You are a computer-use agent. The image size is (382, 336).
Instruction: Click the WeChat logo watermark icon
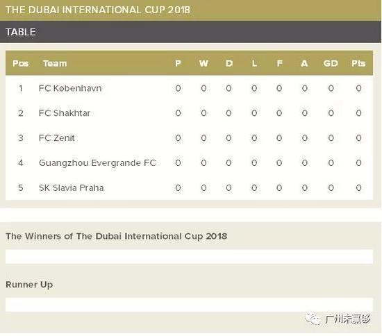pos(313,318)
